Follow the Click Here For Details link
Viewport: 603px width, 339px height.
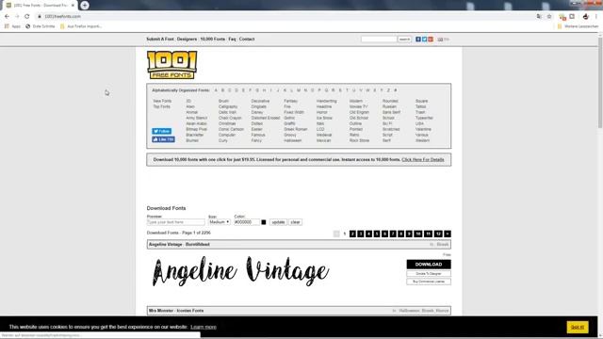pyautogui.click(x=423, y=159)
